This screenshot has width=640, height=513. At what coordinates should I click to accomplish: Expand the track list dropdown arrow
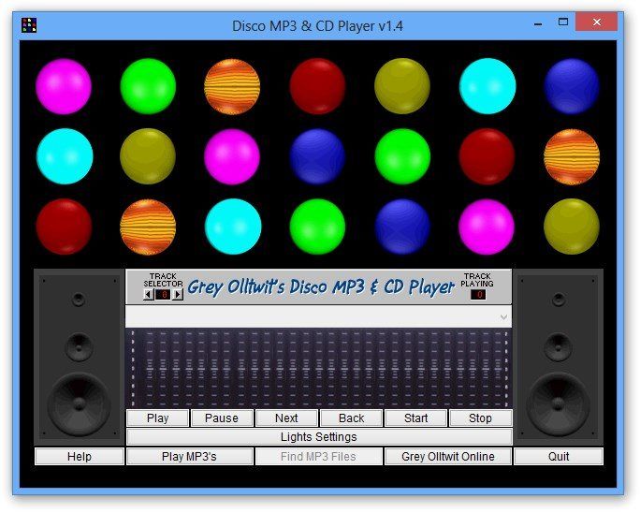pyautogui.click(x=503, y=317)
